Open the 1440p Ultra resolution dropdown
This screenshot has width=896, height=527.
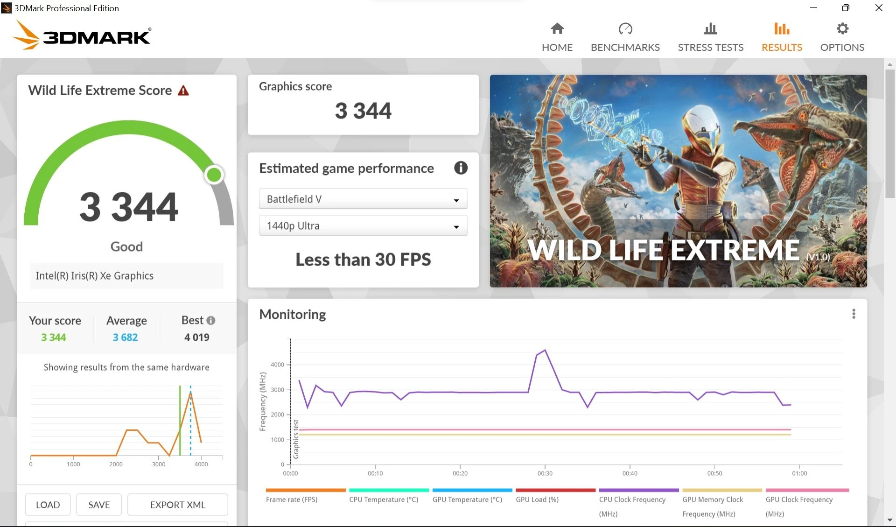point(363,226)
